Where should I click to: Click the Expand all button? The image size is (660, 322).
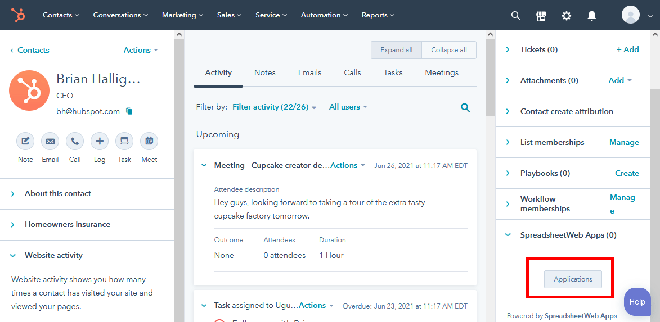tap(396, 50)
